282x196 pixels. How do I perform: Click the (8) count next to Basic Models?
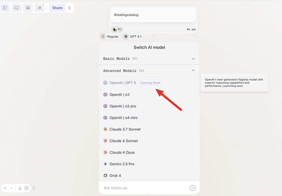pos(135,58)
